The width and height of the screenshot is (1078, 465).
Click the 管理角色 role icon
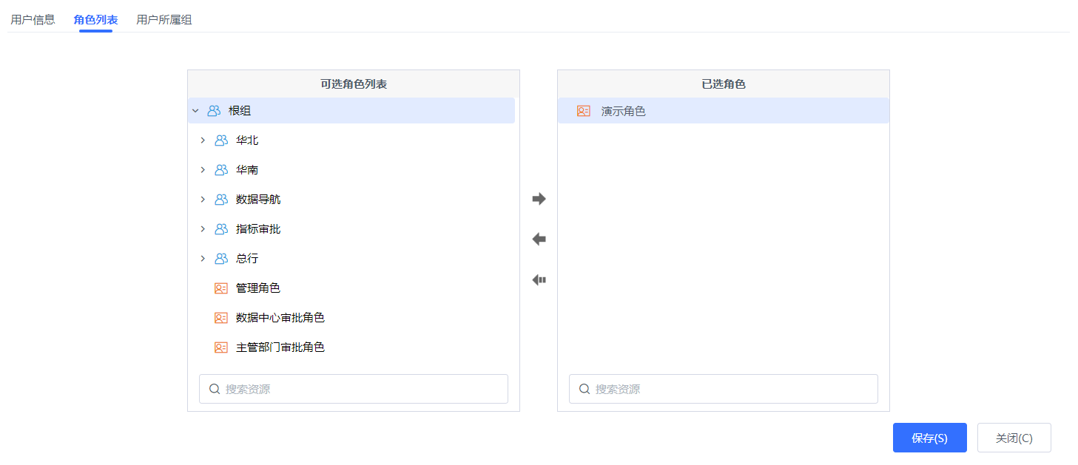click(221, 288)
